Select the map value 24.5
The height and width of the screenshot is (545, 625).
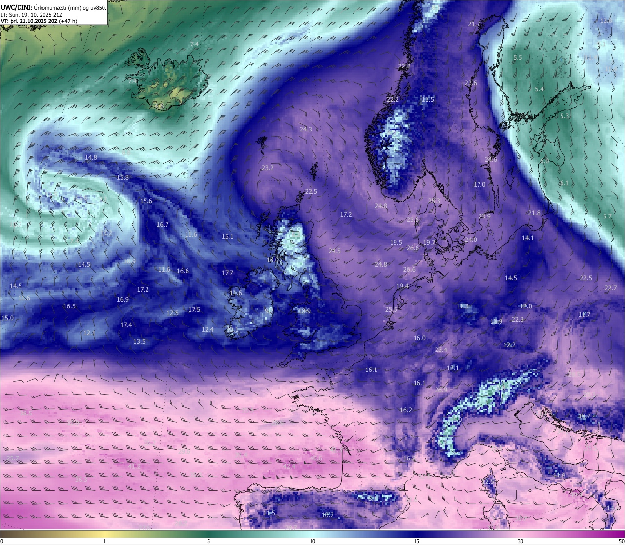point(334,251)
